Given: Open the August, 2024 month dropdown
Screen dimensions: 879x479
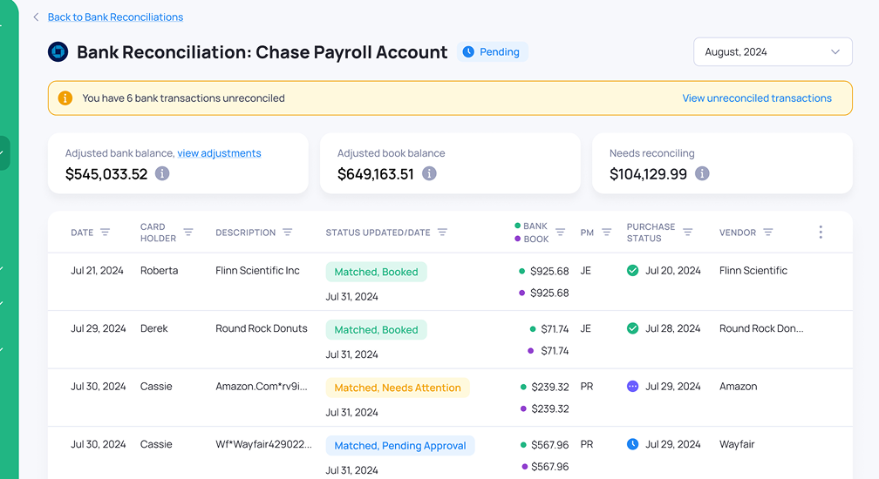Looking at the screenshot, I should 773,52.
